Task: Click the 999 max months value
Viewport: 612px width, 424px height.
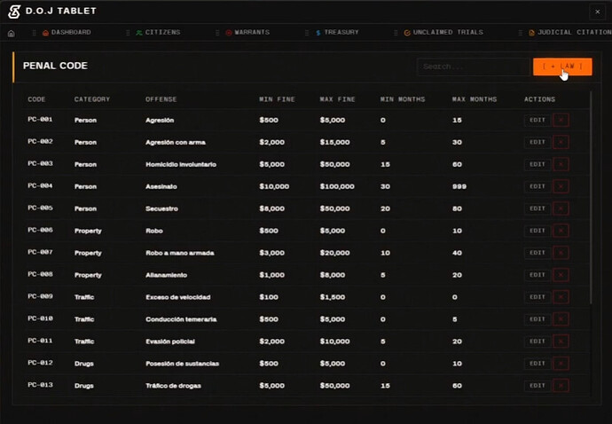Action: tap(459, 186)
